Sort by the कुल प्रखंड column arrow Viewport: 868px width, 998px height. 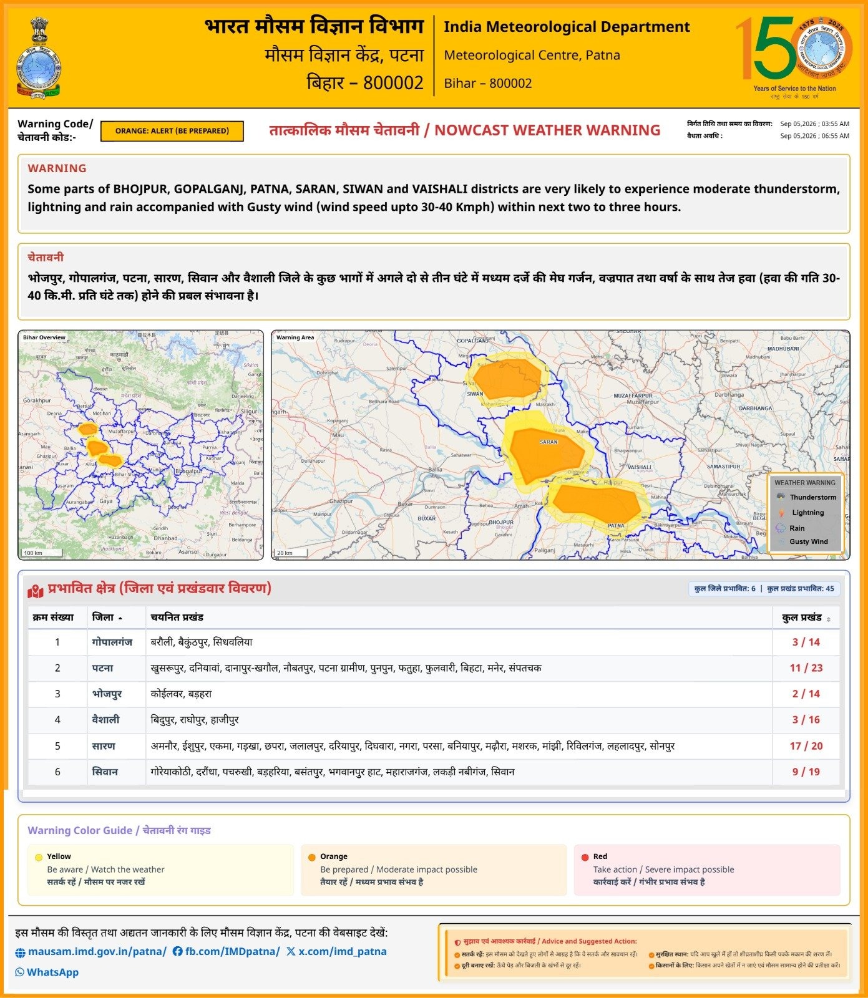pos(828,619)
